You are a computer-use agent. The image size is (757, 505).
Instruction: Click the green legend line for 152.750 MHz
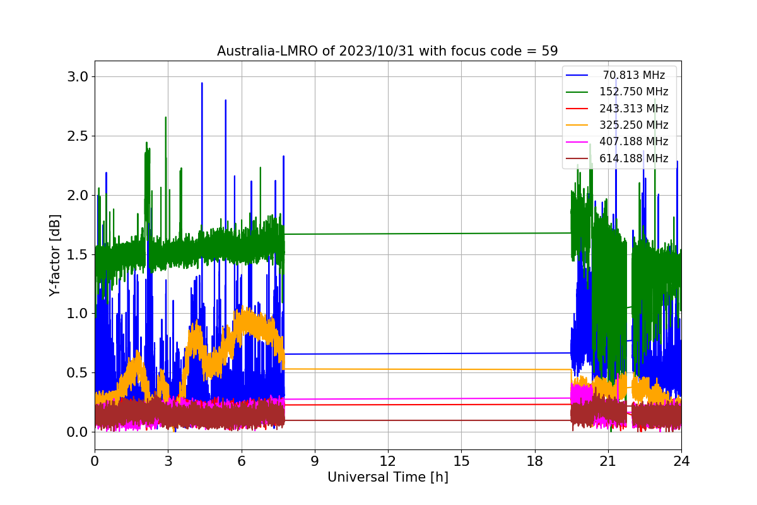point(577,92)
